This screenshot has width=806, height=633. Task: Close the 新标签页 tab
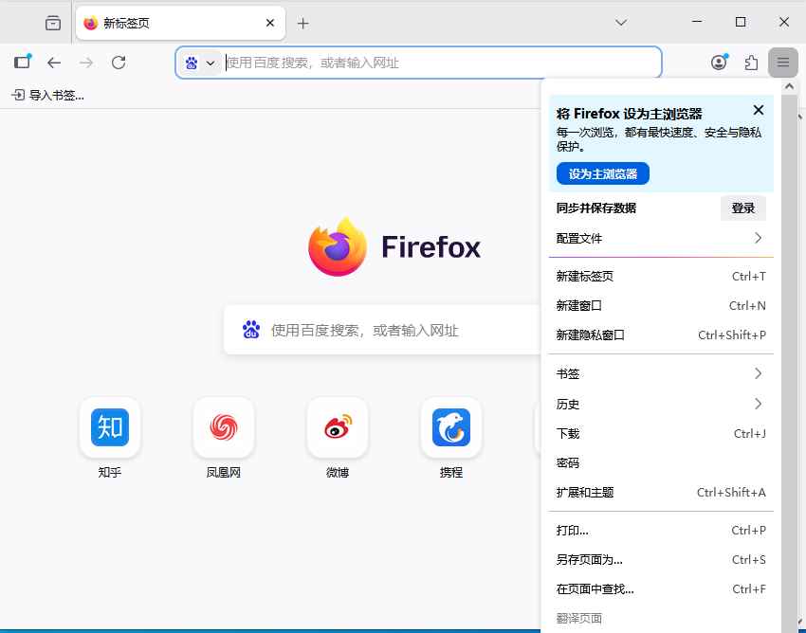click(x=270, y=23)
